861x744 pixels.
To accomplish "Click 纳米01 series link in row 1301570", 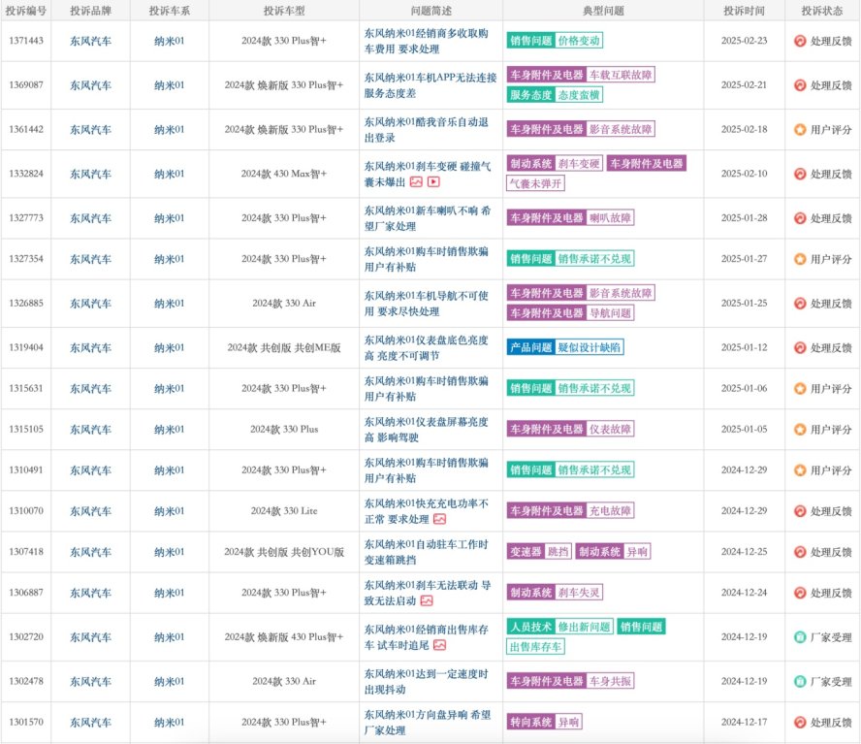I will click(169, 722).
